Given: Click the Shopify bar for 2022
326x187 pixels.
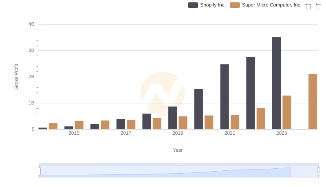Looking at the screenshot, I should [251, 93].
